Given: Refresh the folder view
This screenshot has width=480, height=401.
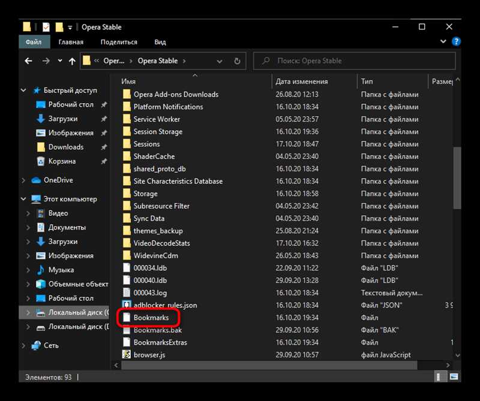Looking at the screenshot, I should click(237, 61).
